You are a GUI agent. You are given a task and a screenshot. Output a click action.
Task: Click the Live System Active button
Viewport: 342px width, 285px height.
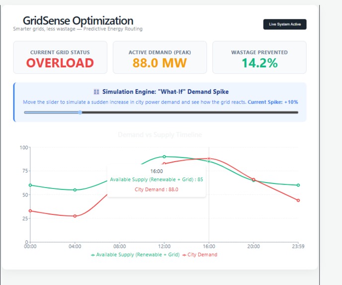(285, 24)
